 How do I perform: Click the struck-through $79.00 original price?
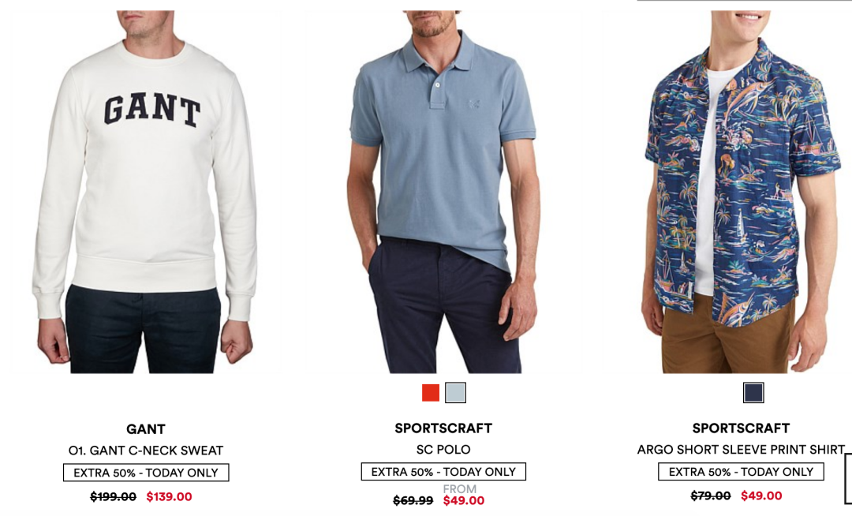click(x=711, y=495)
